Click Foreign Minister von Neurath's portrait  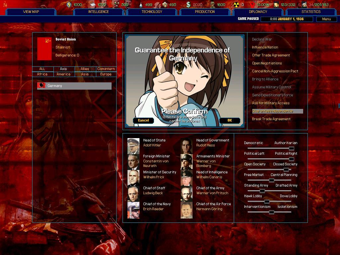coord(133,162)
